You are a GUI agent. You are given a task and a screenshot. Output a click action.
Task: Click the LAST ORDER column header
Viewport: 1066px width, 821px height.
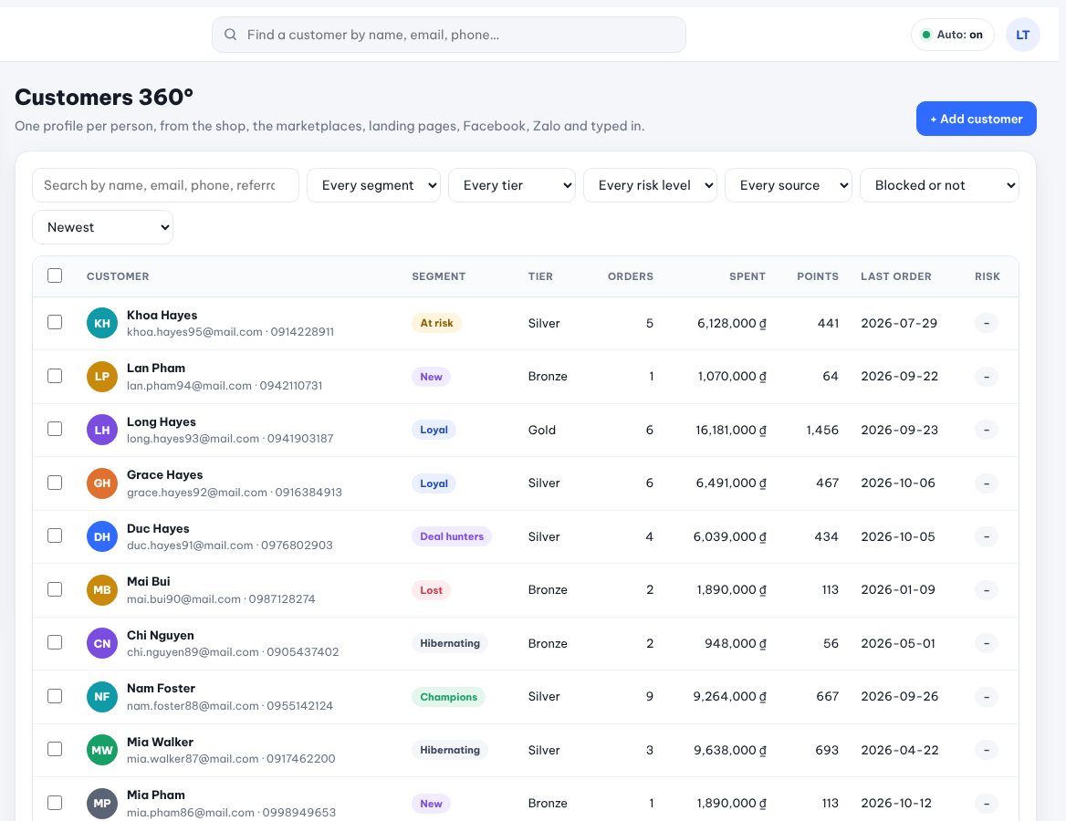point(896,276)
